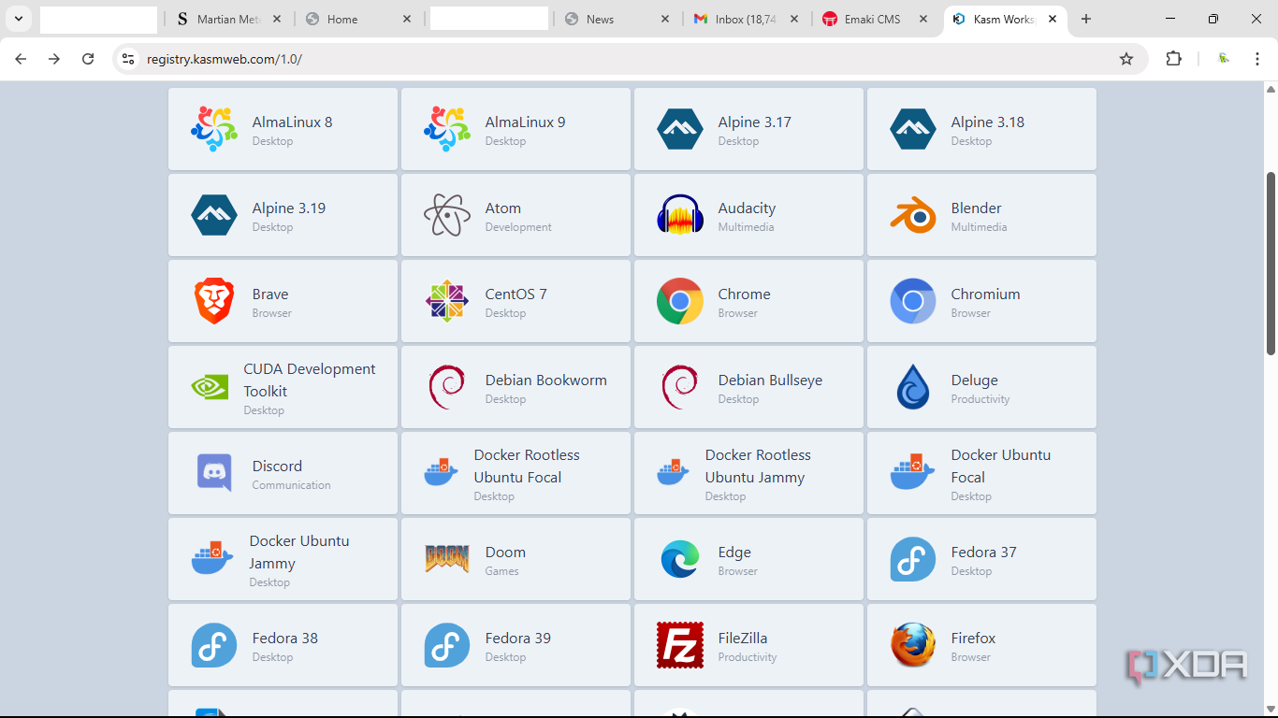Click the AlmaLinux 8 logo icon
1278x718 pixels.
(x=214, y=129)
